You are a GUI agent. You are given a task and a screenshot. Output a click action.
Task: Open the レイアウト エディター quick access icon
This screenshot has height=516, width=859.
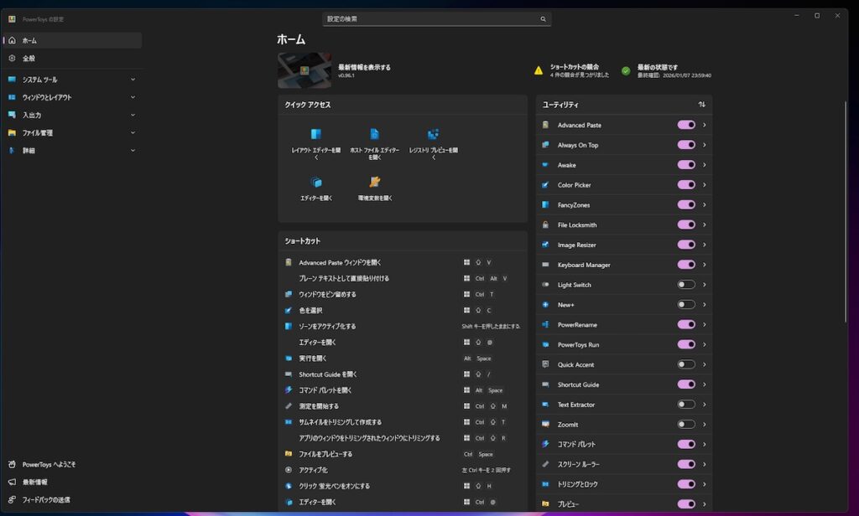(x=316, y=134)
